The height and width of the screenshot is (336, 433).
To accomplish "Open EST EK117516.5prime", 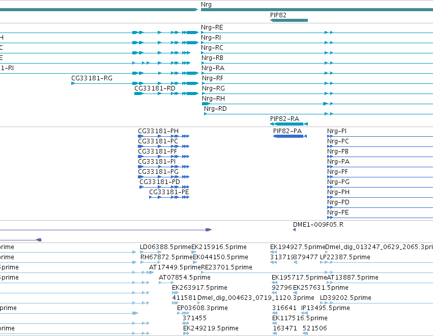I will point(300,318).
